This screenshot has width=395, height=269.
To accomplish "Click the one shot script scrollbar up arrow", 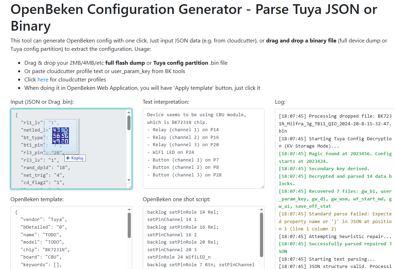I will [261, 209].
